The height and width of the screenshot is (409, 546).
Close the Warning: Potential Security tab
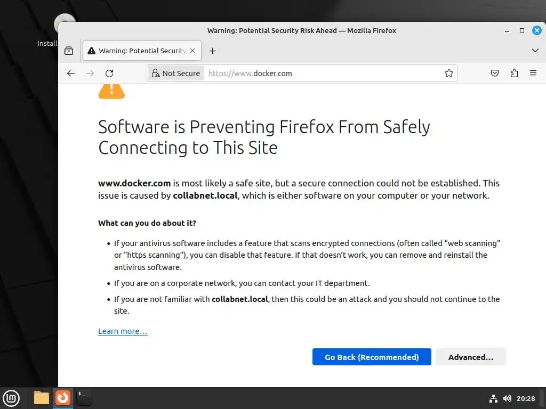[x=192, y=51]
